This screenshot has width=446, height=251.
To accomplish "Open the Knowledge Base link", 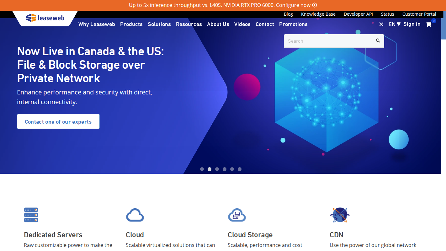I will [318, 14].
